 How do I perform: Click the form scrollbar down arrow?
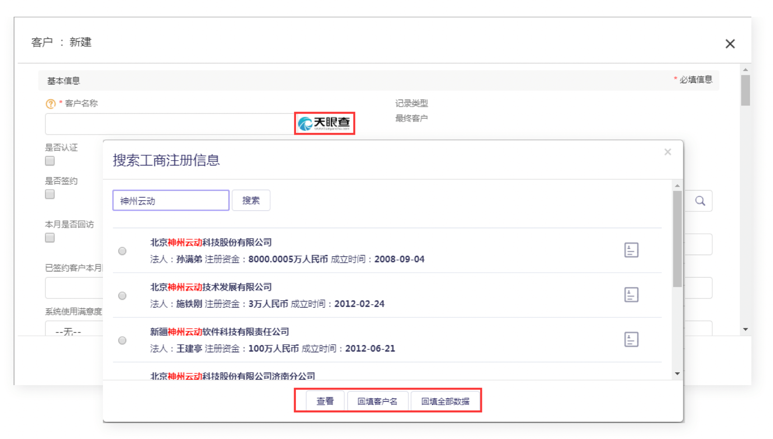(746, 329)
